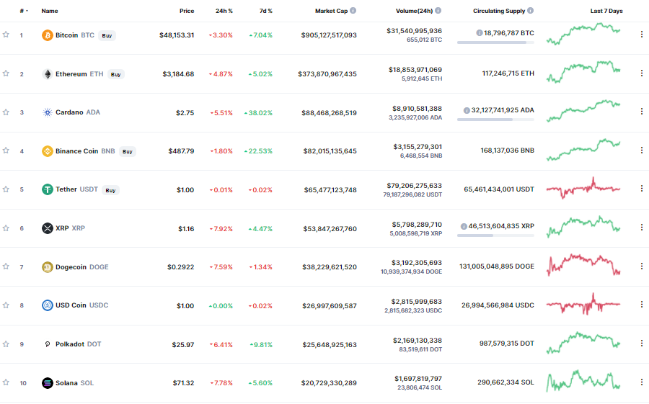Screen dimensions: 649x404
Task: Click the Ethereum diamond logo
Action: (48, 74)
